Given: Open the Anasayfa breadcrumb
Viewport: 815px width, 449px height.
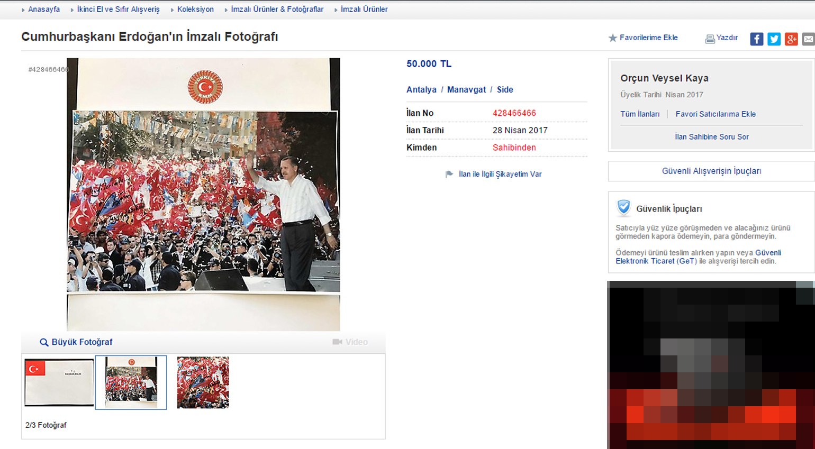Looking at the screenshot, I should (44, 10).
